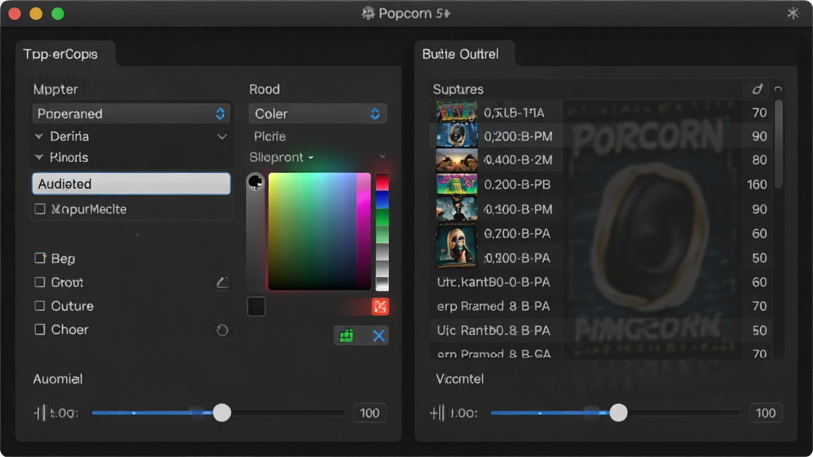
Task: Click the asterisk icon in the title bar
Action: click(793, 13)
